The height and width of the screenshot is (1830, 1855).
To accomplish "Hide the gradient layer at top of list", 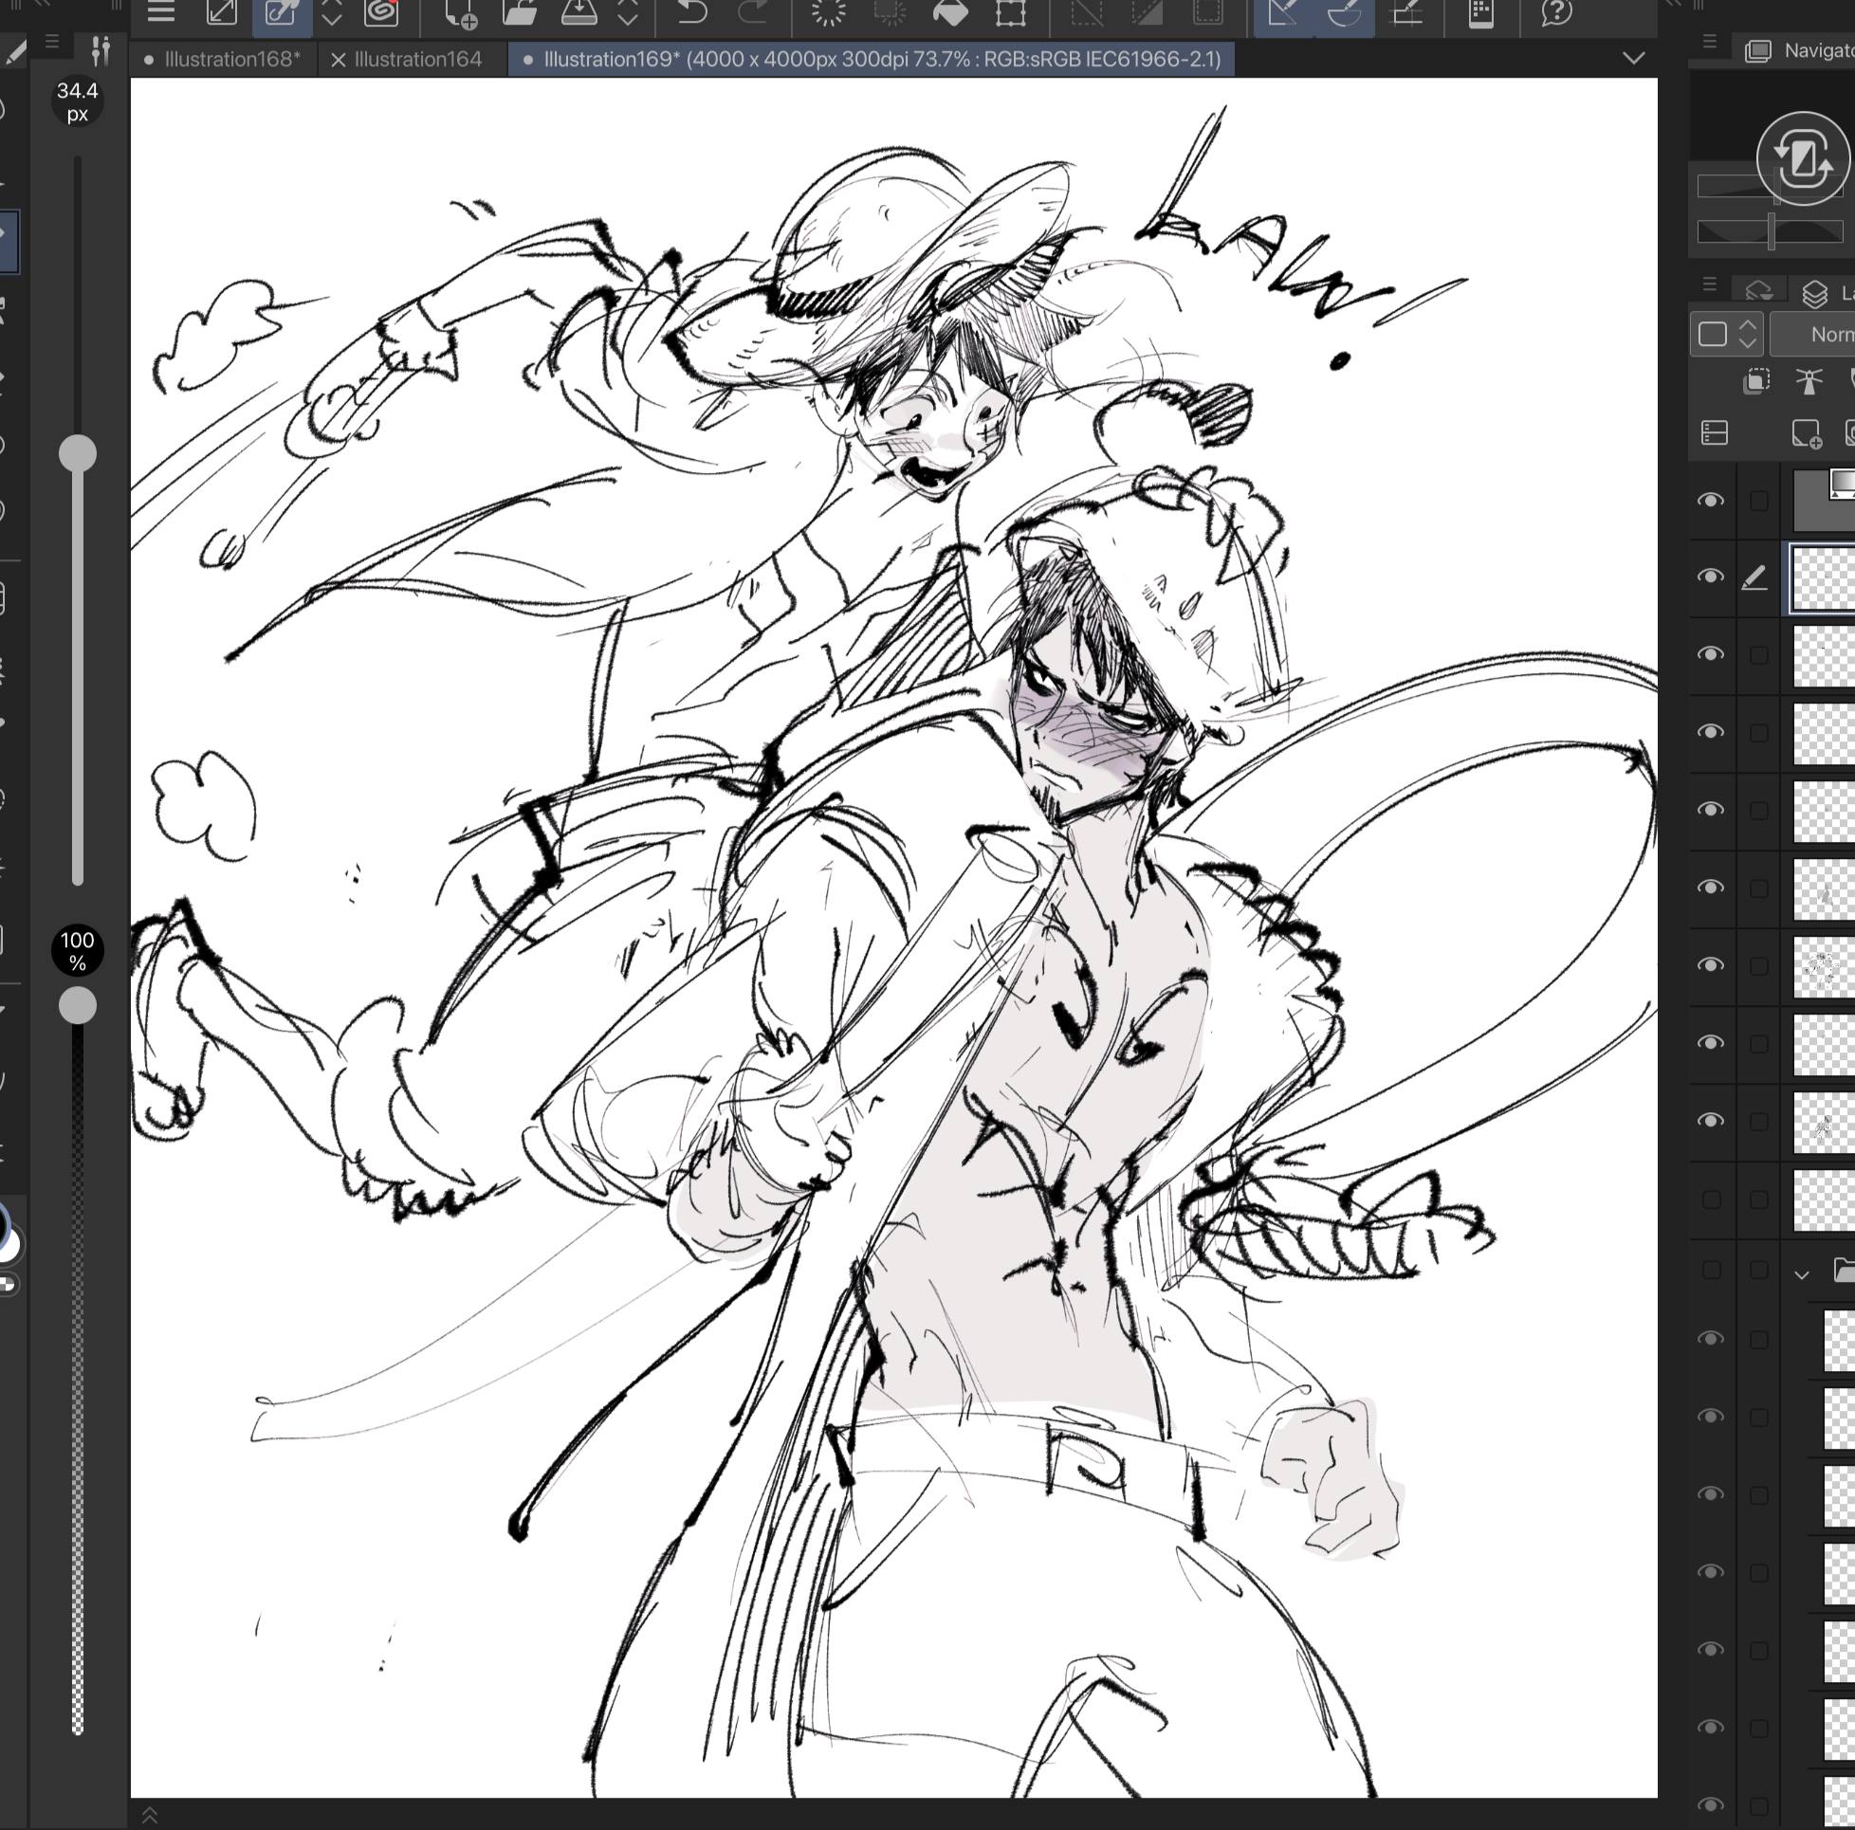I will [x=1710, y=501].
